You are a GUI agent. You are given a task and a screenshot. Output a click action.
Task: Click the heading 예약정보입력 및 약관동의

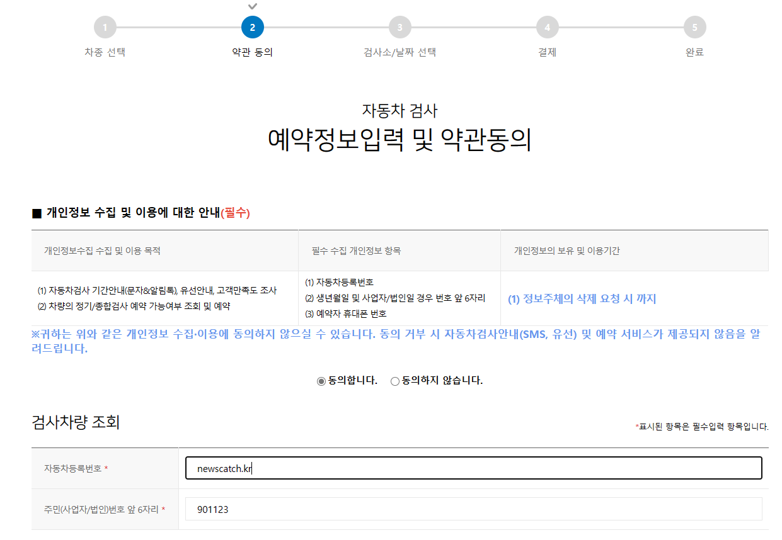(400, 140)
